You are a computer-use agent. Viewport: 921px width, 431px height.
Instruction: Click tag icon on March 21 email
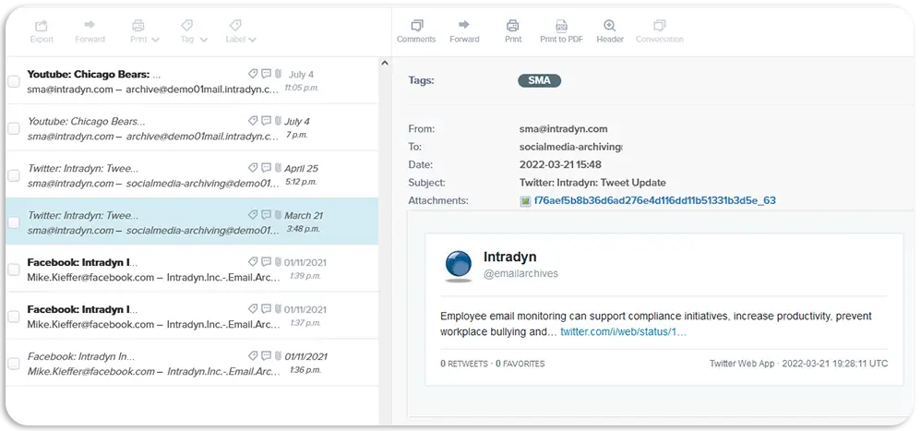click(x=253, y=214)
